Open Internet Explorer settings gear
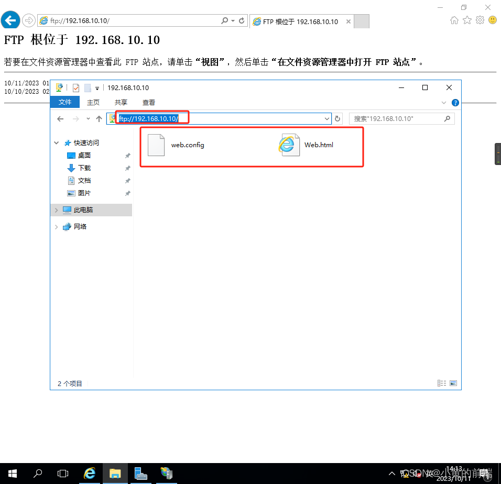 480,19
